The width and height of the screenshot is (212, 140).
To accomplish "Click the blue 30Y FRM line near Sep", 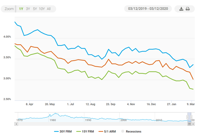I will coord(109,50).
